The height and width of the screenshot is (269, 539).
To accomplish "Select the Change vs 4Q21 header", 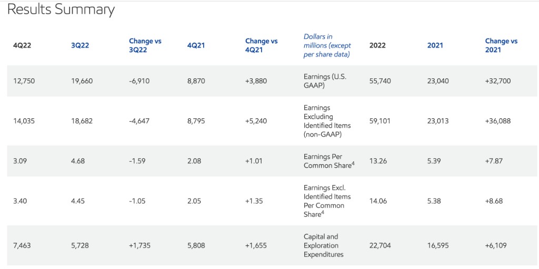I will coord(261,45).
